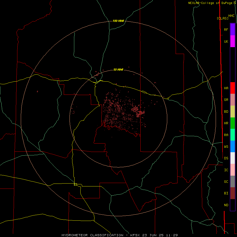This screenshot has width=237, height=237.
Task: Click the DS white color swatch
Action: click(x=233, y=158)
